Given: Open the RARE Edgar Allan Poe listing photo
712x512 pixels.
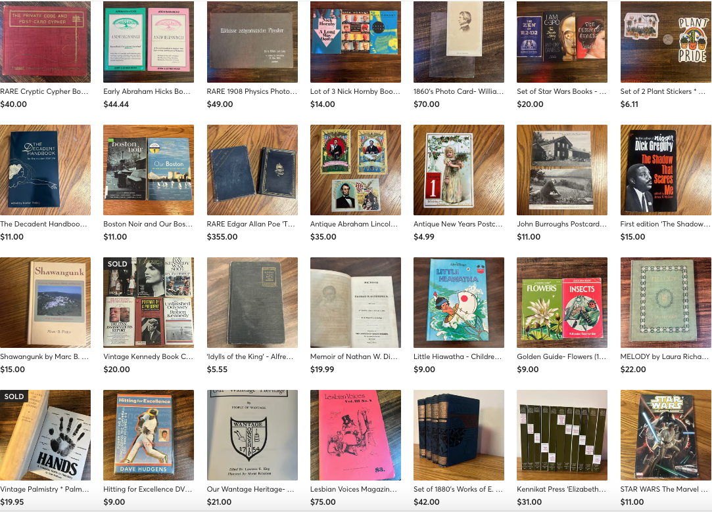Looking at the screenshot, I should [x=252, y=170].
